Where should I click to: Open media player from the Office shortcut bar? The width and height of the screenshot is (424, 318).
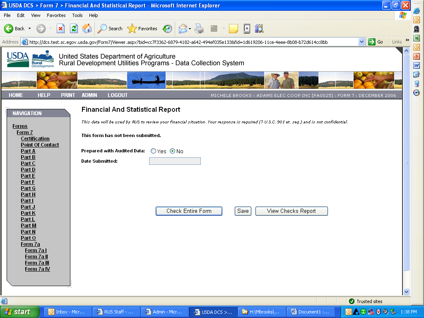click(x=417, y=93)
